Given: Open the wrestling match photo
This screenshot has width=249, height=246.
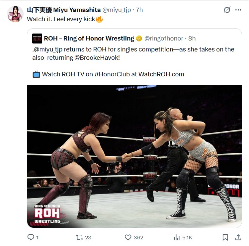Looking at the screenshot, I should tap(134, 156).
